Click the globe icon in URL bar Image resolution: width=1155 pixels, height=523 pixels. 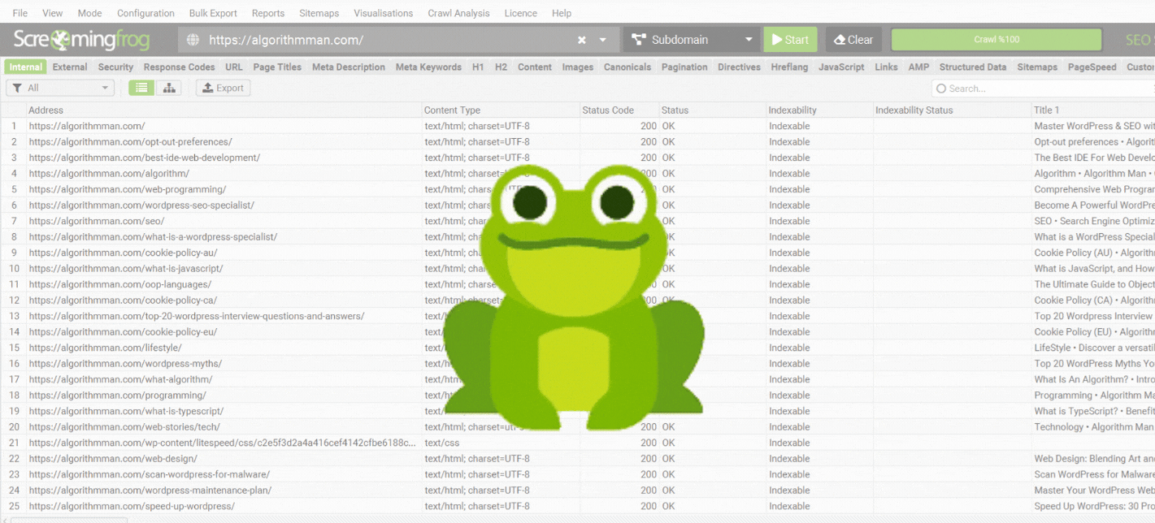(193, 40)
